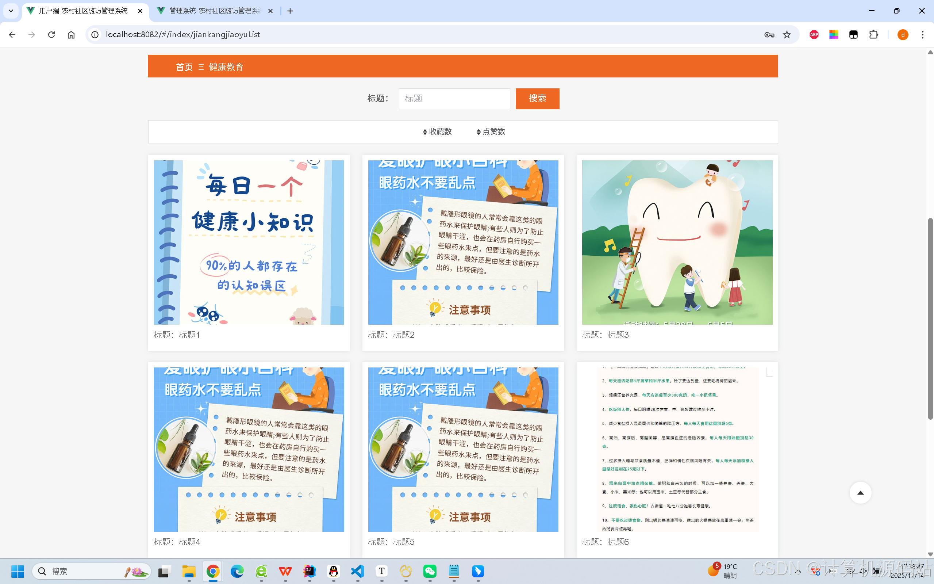Click the scrollbar up arrow
The image size is (934, 584).
930,53
